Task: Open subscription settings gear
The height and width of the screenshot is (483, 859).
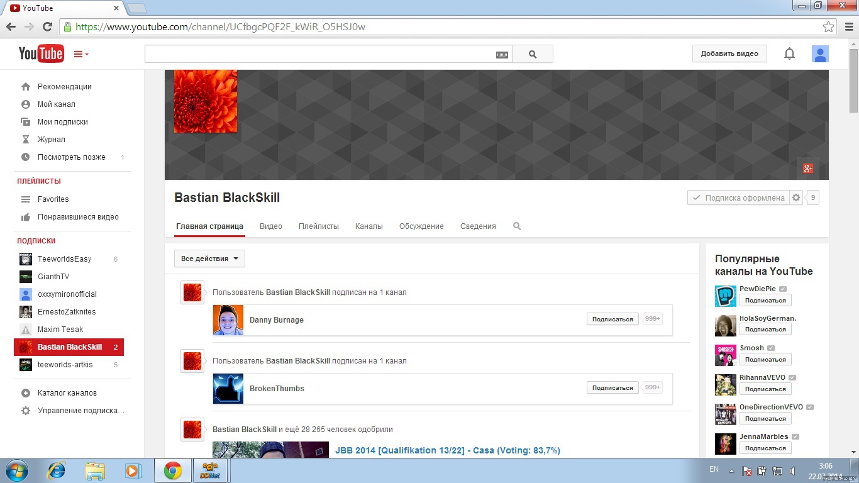Action: pos(796,197)
